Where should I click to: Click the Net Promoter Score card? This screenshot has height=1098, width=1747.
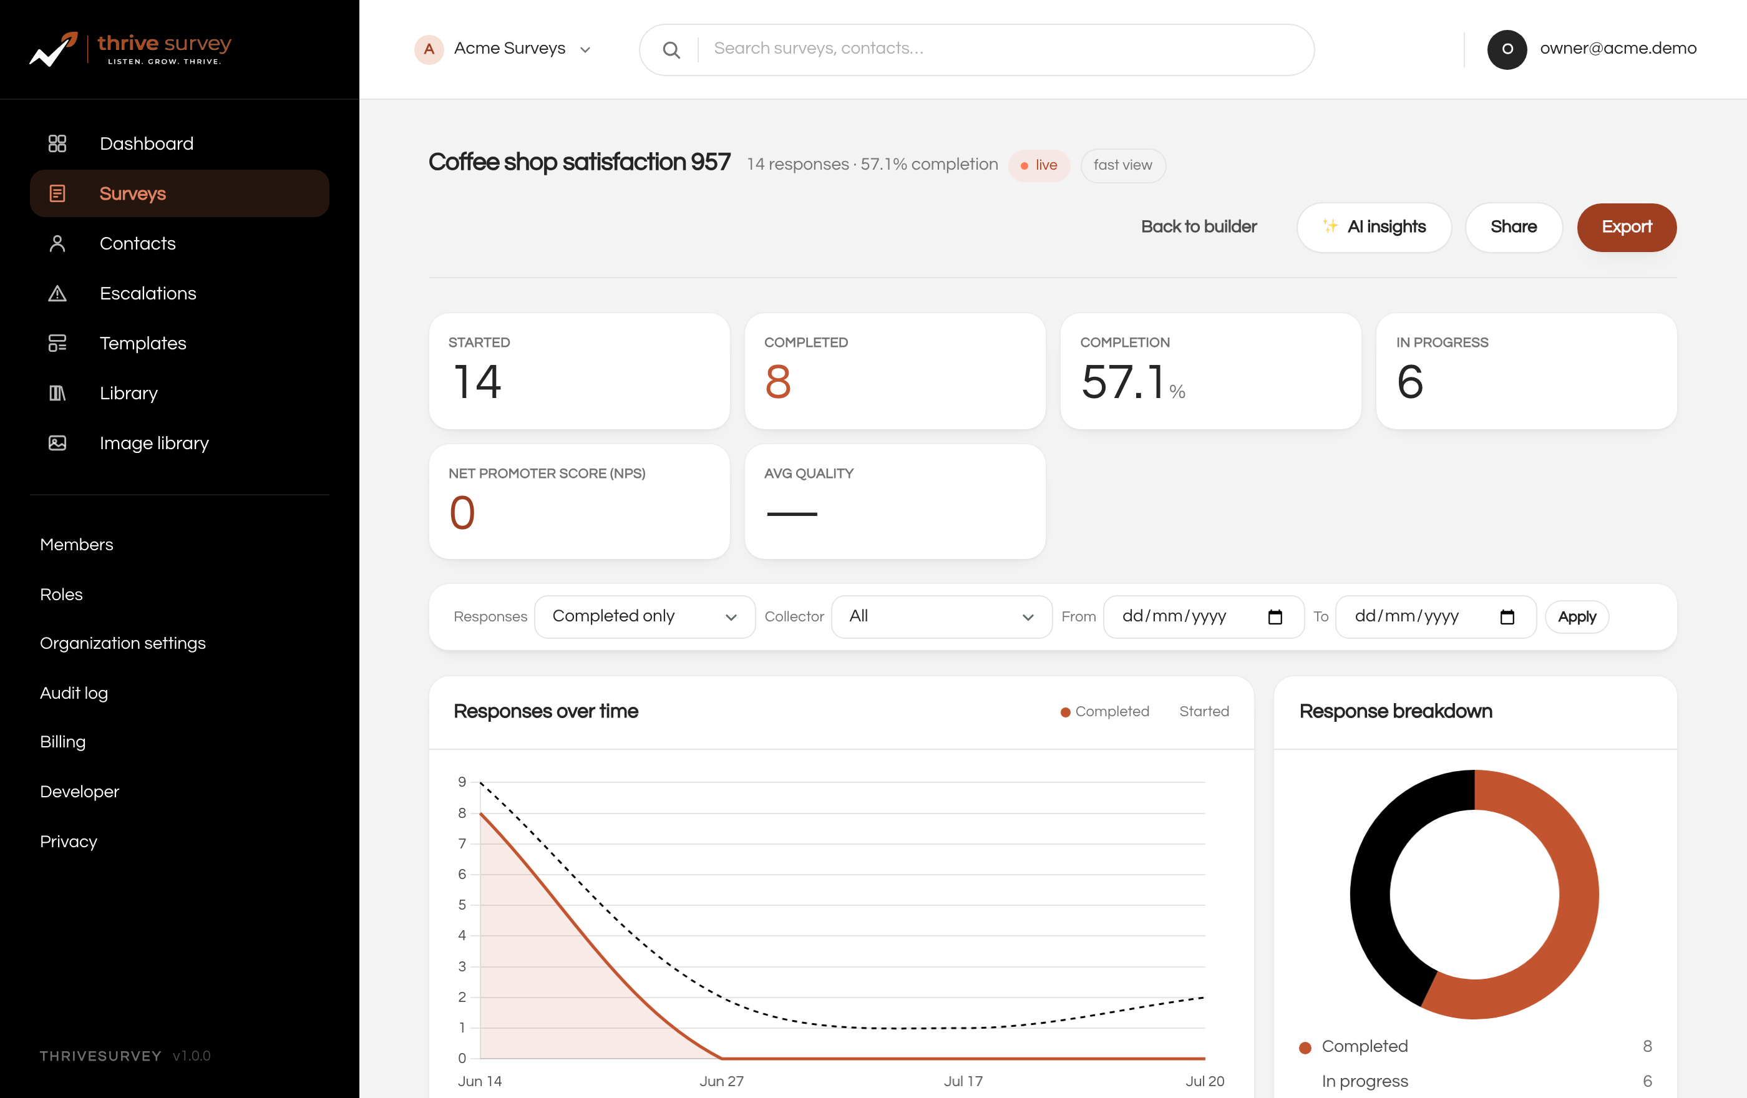[579, 501]
